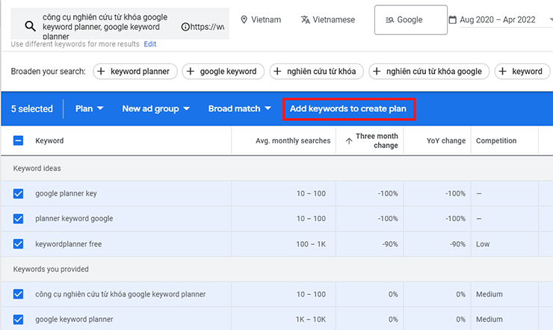The image size is (553, 330).
Task: Click the '1K – 10K' searches value
Action: pyautogui.click(x=311, y=320)
